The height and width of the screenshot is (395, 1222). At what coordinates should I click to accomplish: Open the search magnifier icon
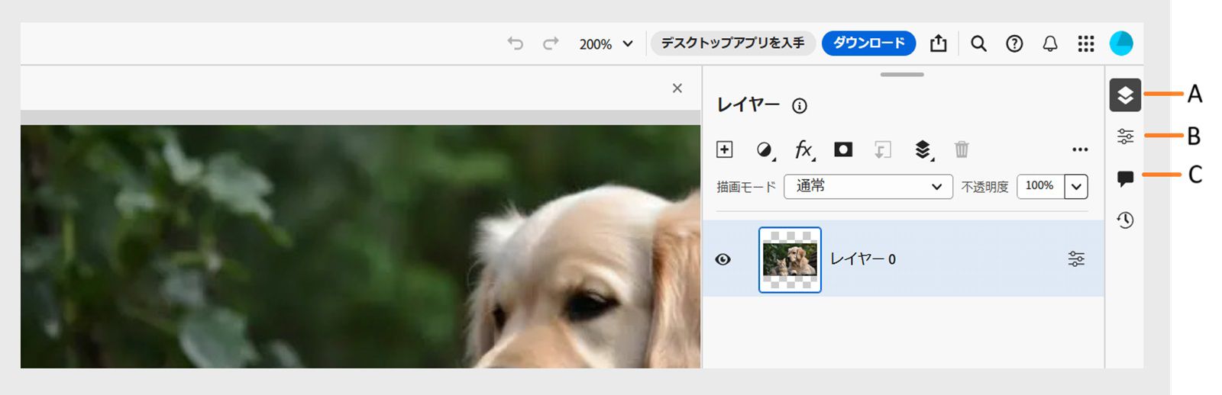[x=978, y=43]
